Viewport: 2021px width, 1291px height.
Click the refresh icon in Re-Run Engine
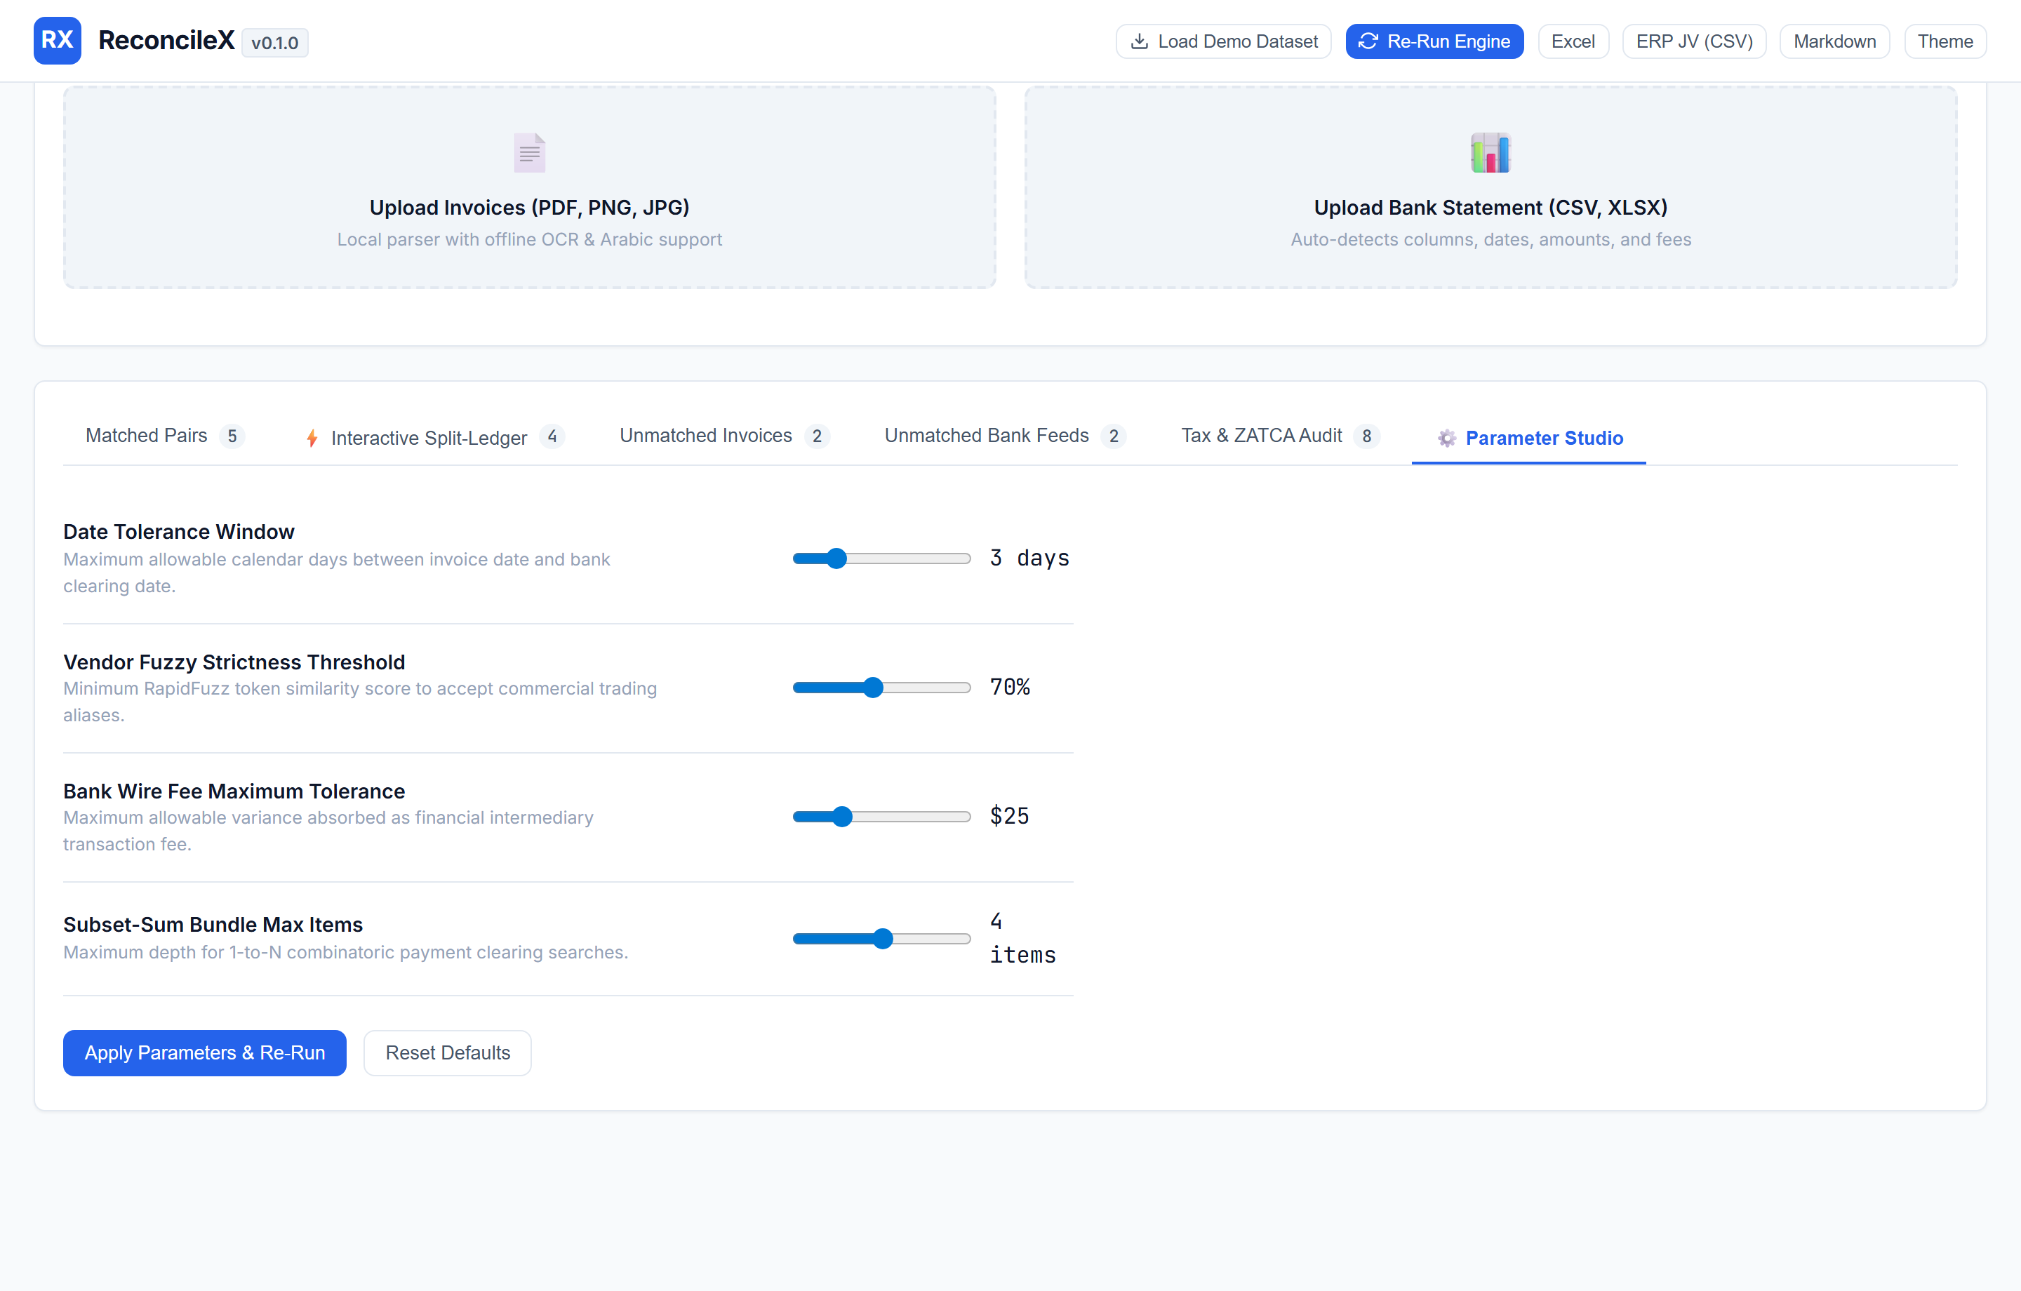1368,41
